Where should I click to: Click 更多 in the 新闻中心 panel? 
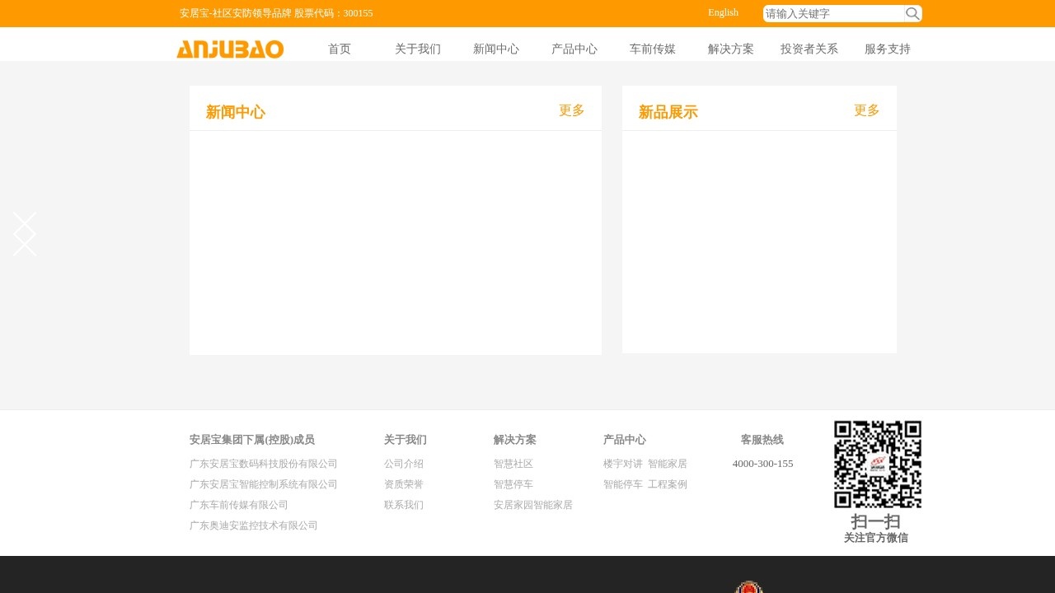coord(572,110)
